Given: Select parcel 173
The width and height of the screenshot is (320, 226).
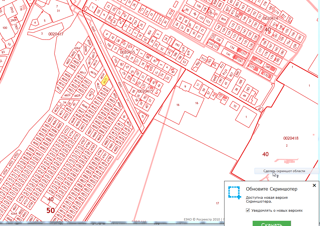Looking at the screenshot, I should (252, 67).
